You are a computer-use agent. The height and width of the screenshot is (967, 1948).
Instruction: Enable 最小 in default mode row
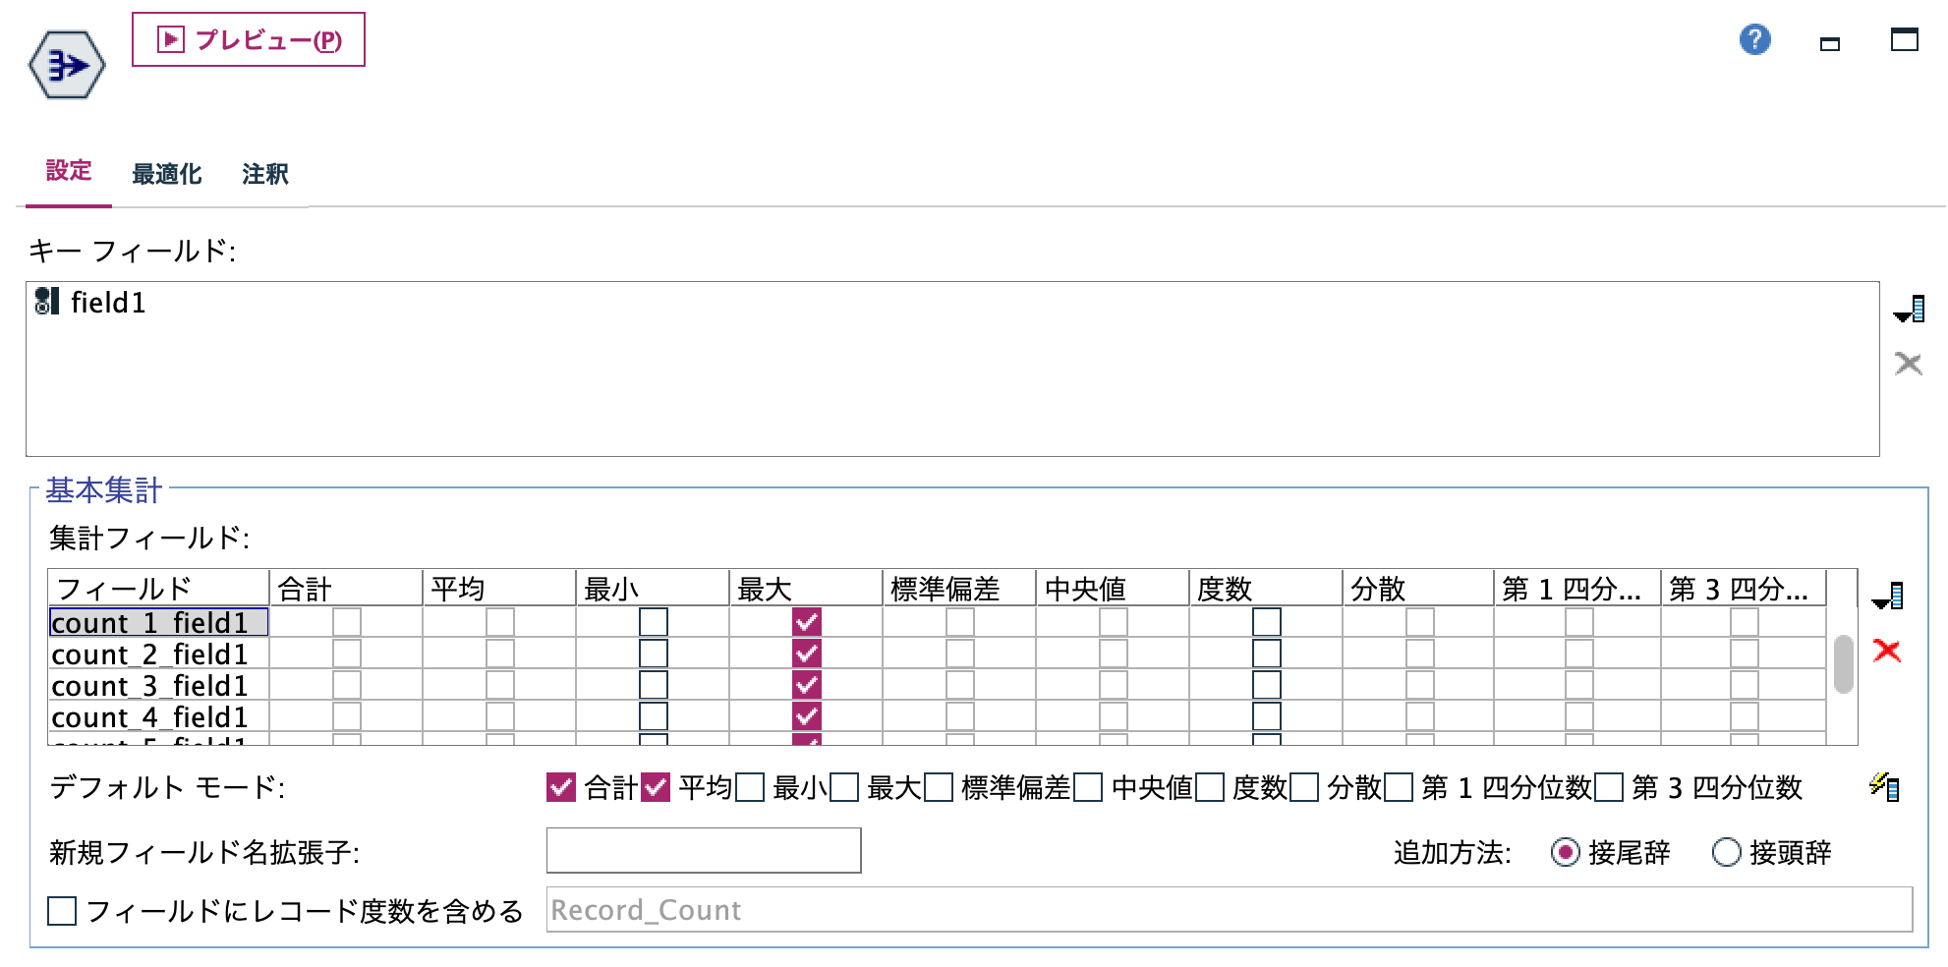[751, 787]
